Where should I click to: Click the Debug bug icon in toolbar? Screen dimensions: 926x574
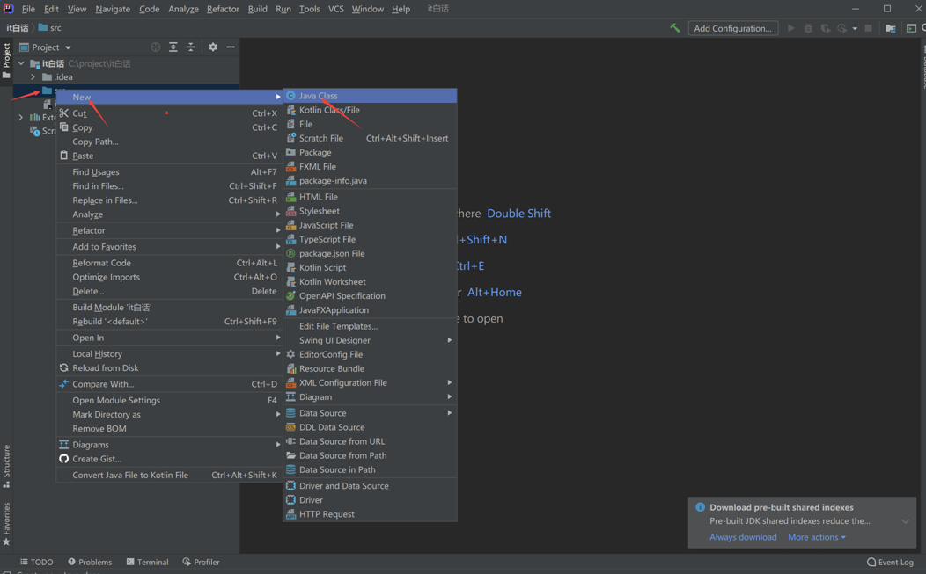pos(808,28)
